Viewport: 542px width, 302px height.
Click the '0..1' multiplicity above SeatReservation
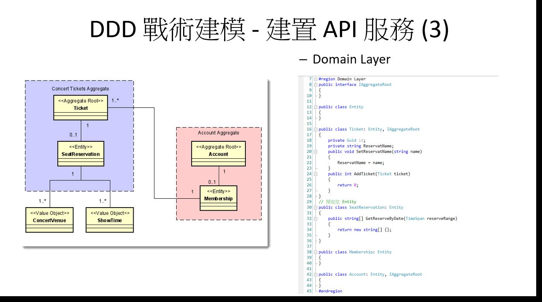point(74,135)
